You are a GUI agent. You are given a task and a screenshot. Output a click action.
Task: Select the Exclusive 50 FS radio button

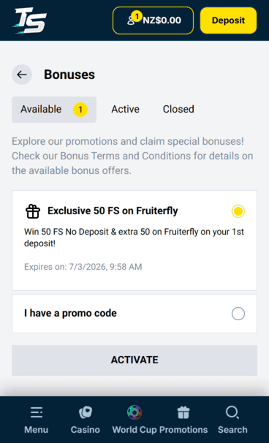pyautogui.click(x=238, y=211)
